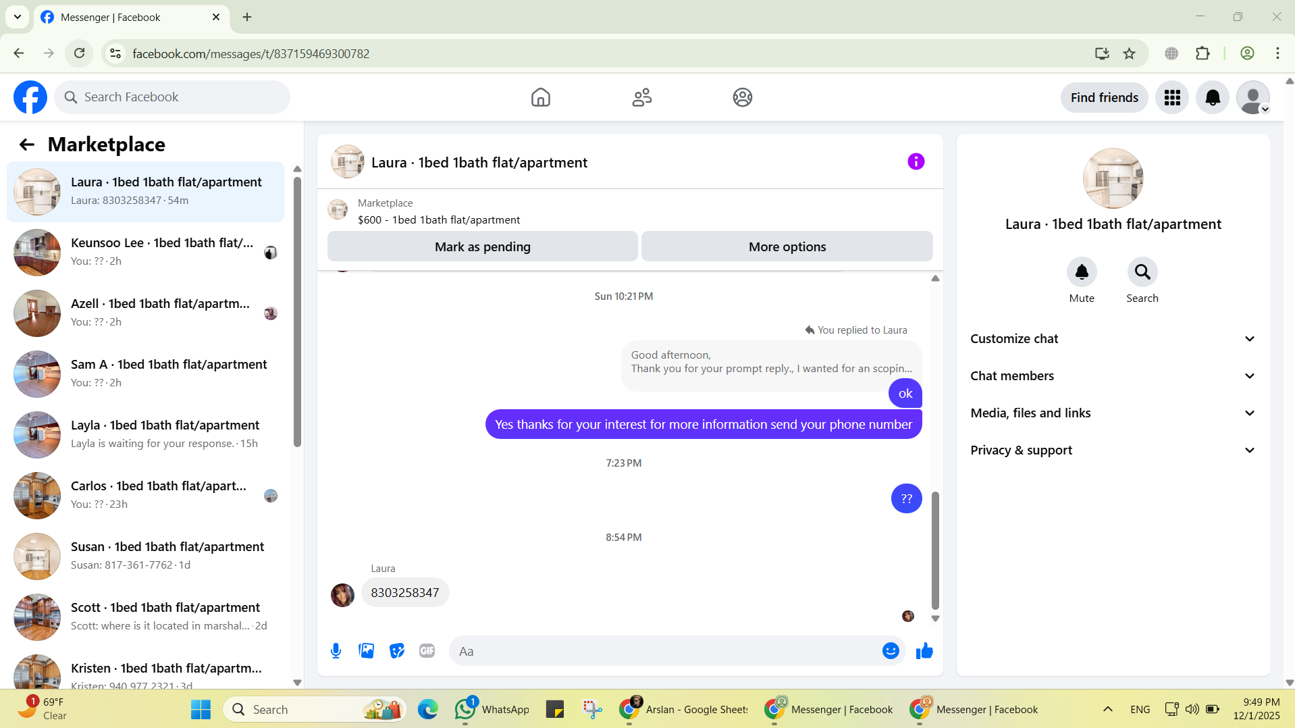Expand Media, files and links section
Image resolution: width=1295 pixels, height=728 pixels.
1113,413
